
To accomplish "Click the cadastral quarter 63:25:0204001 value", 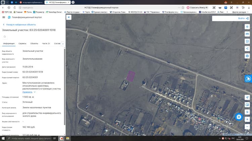I will pos(30,78).
